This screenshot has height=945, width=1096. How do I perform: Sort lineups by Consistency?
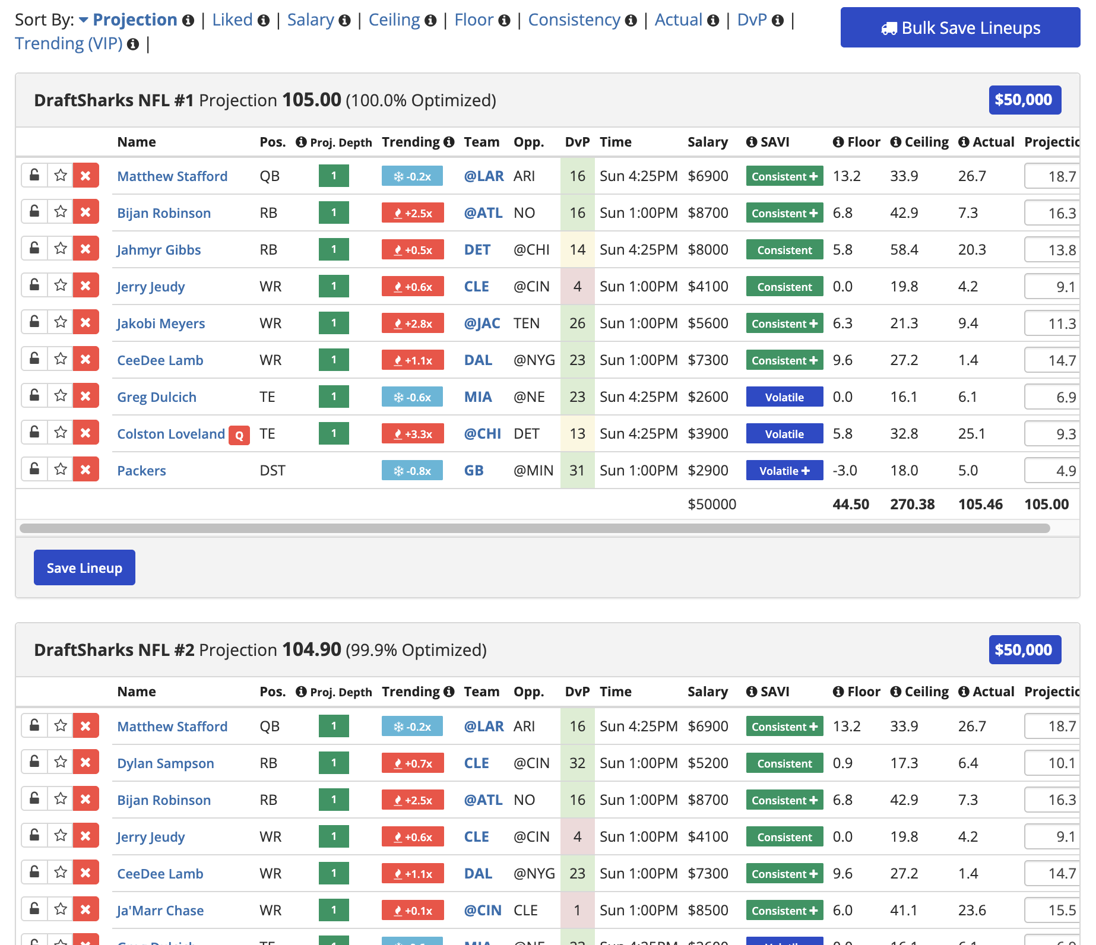pyautogui.click(x=574, y=20)
